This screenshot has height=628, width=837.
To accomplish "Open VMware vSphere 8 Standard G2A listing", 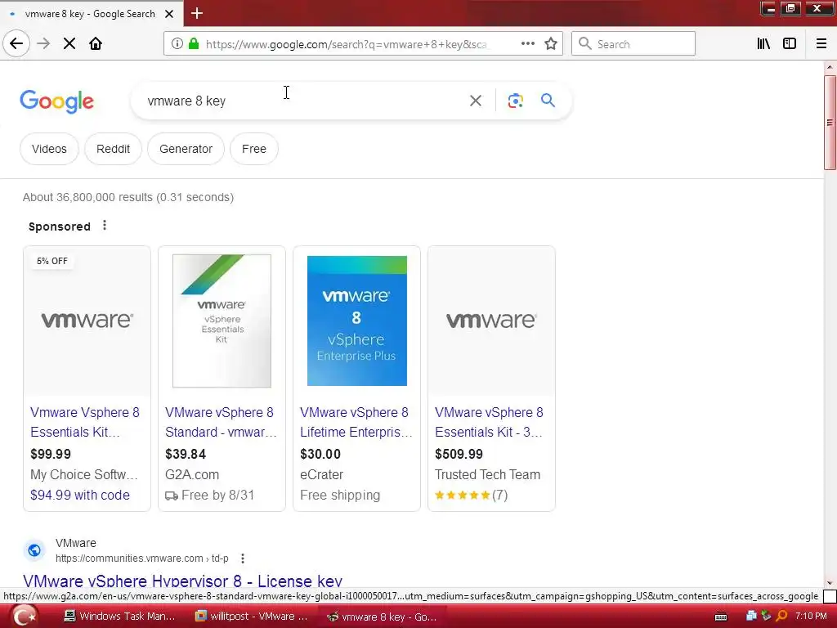I will tap(221, 422).
